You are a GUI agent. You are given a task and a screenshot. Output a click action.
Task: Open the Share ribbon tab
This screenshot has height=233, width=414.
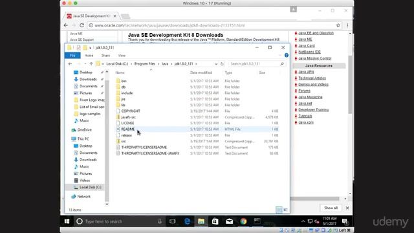tap(105, 56)
